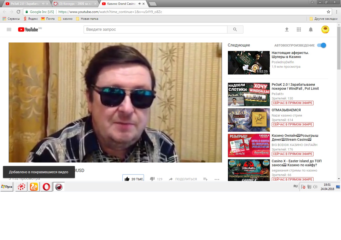Open the ОТМАЗЫВАЕМСЯ video title
The width and height of the screenshot is (341, 240).
pos(286,110)
